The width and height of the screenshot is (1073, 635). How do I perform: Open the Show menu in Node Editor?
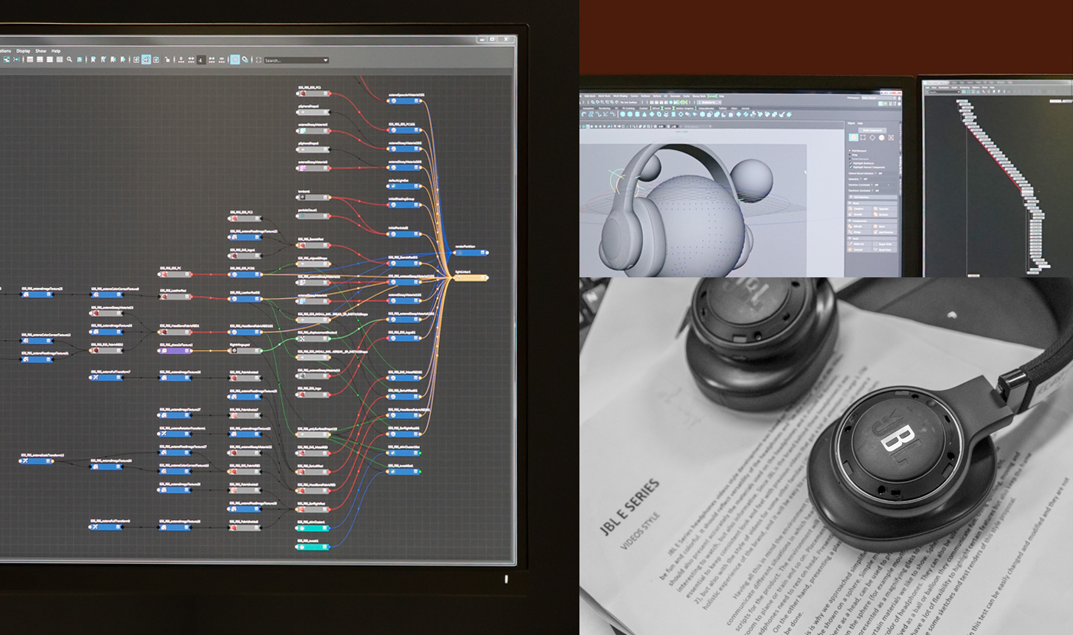41,51
